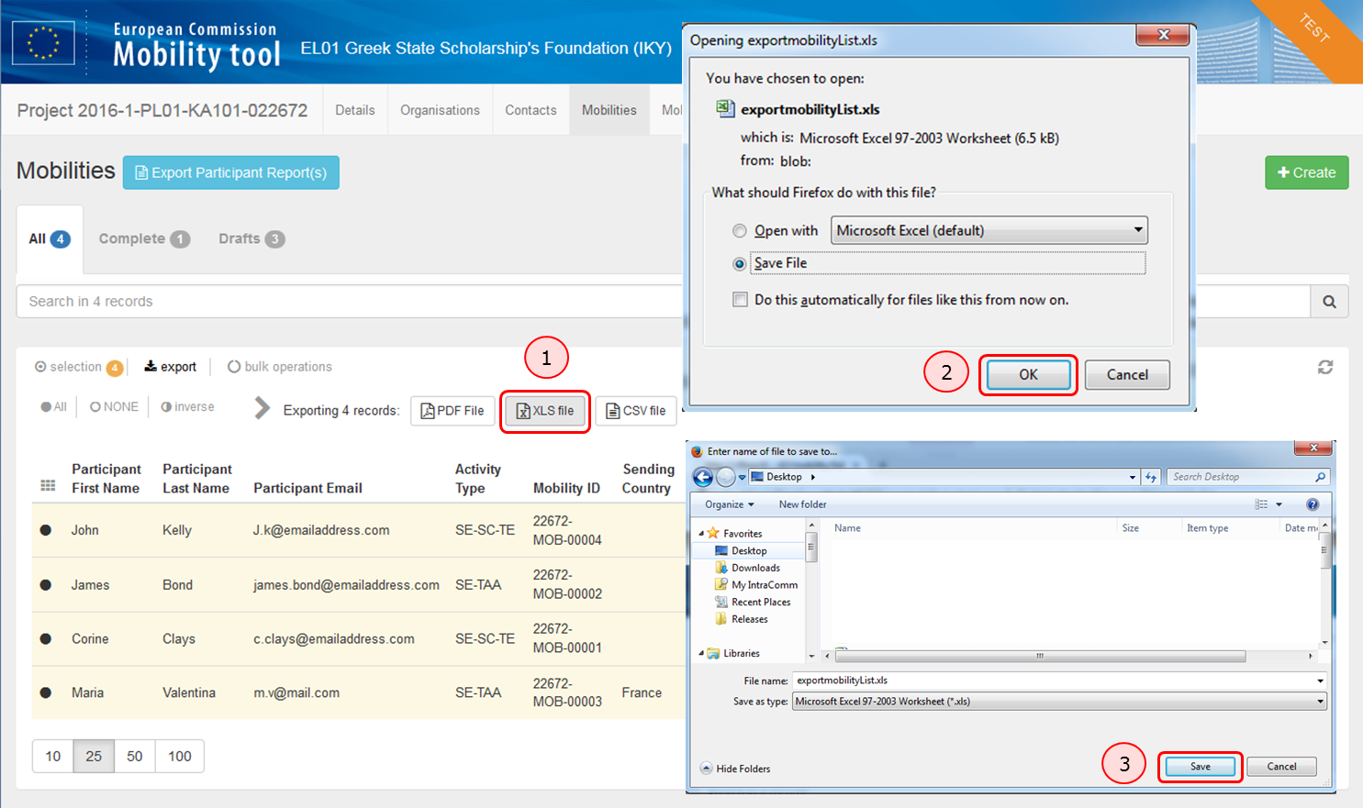Select the 'Save File' radio button

740,264
